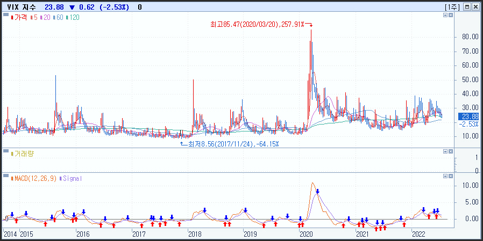Click the 2014 year label on the time axis
The width and height of the screenshot is (483, 241).
(x=10, y=234)
